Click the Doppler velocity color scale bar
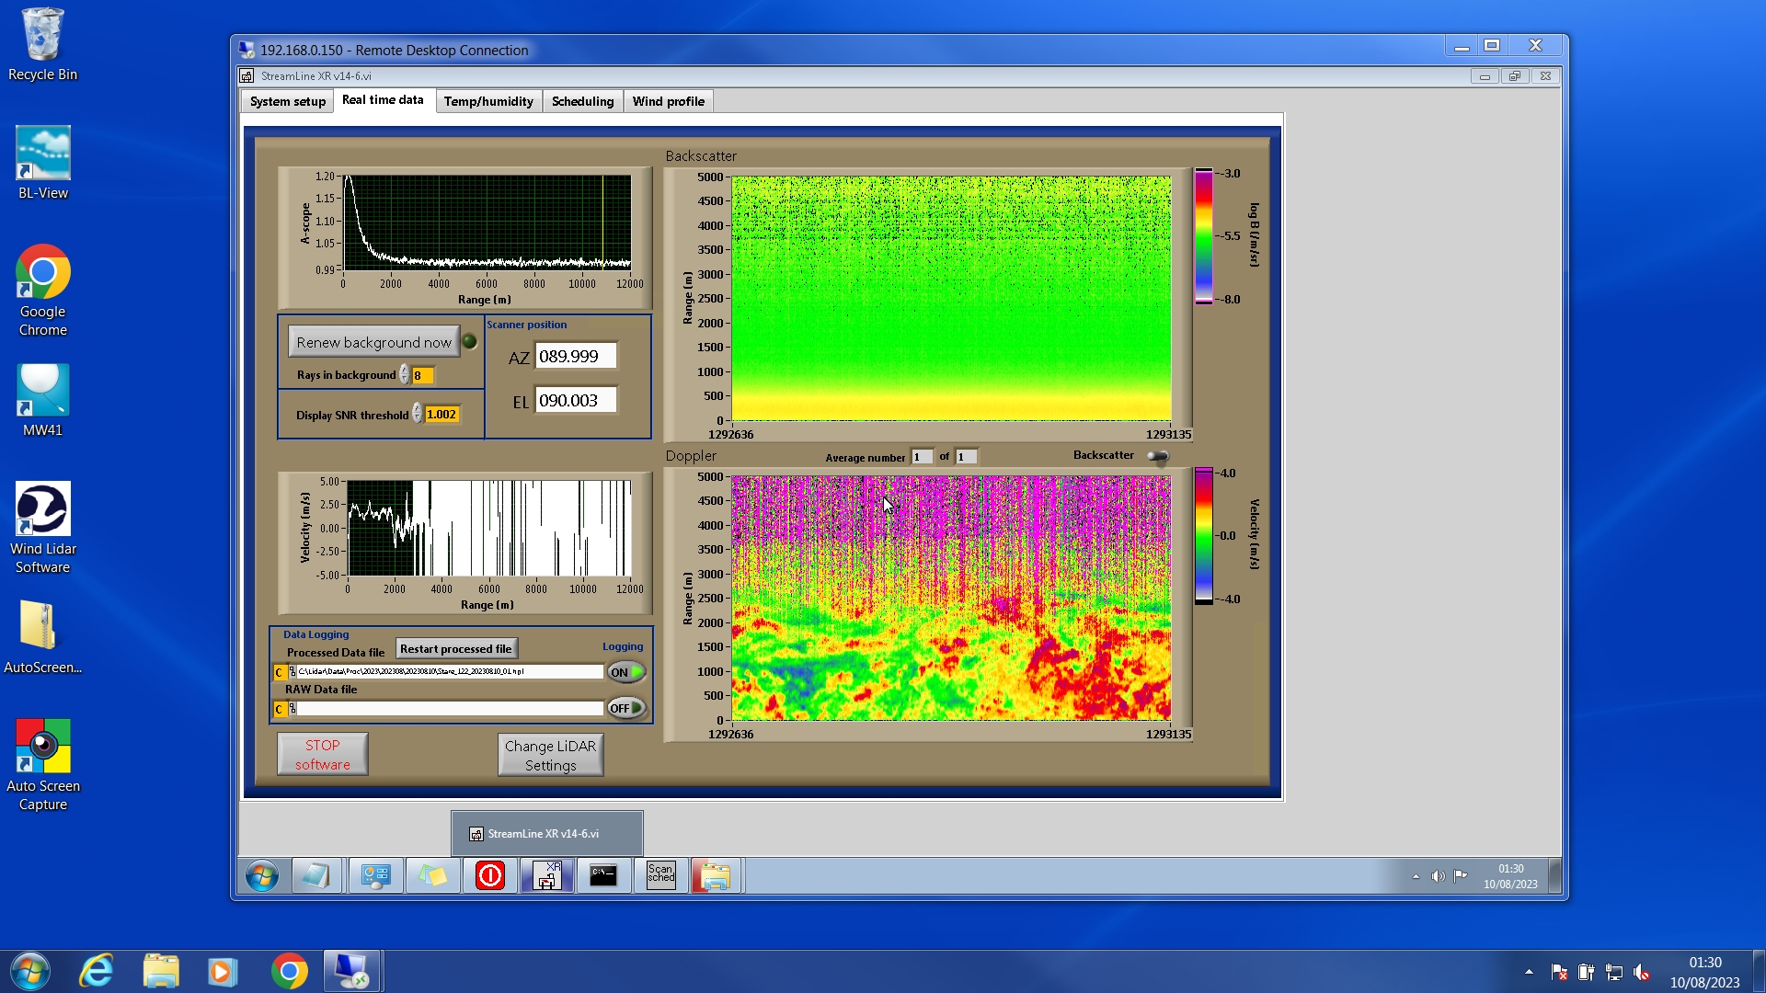The width and height of the screenshot is (1766, 993). (1203, 535)
